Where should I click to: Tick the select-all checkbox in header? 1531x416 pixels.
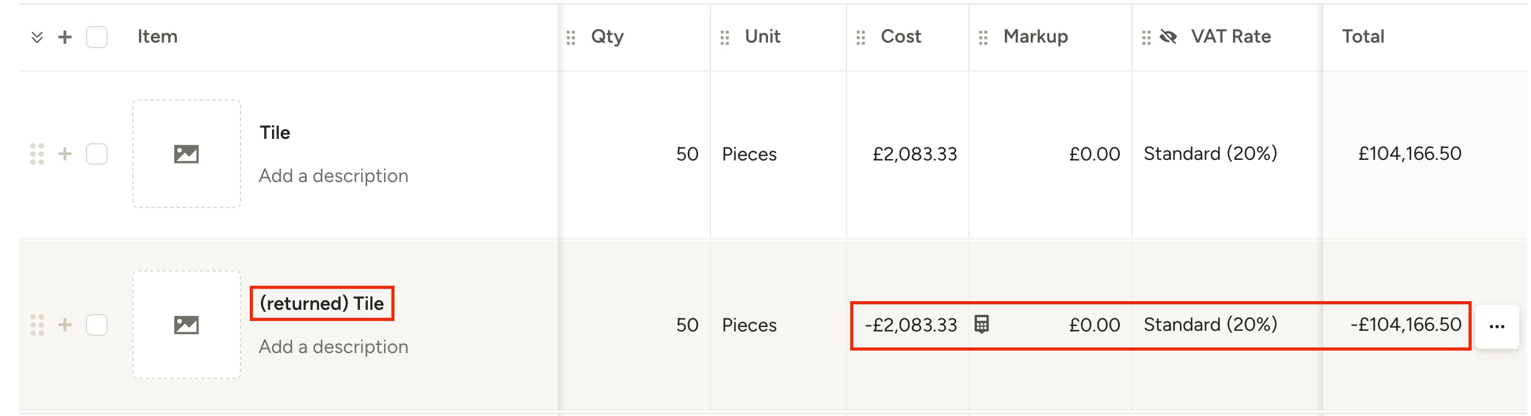pos(96,37)
